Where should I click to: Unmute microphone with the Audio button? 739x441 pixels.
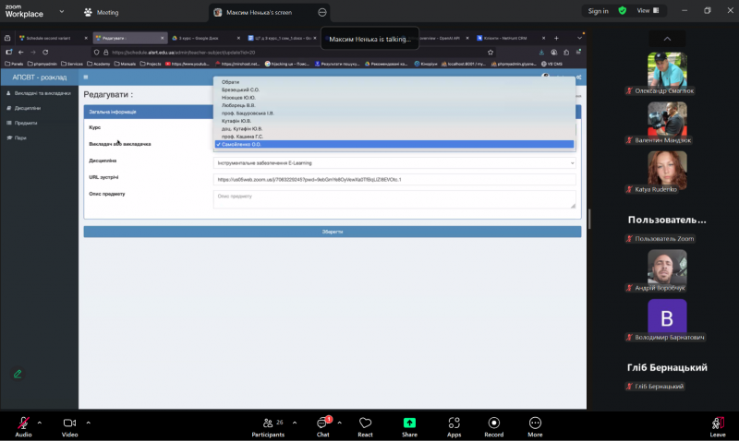(23, 423)
